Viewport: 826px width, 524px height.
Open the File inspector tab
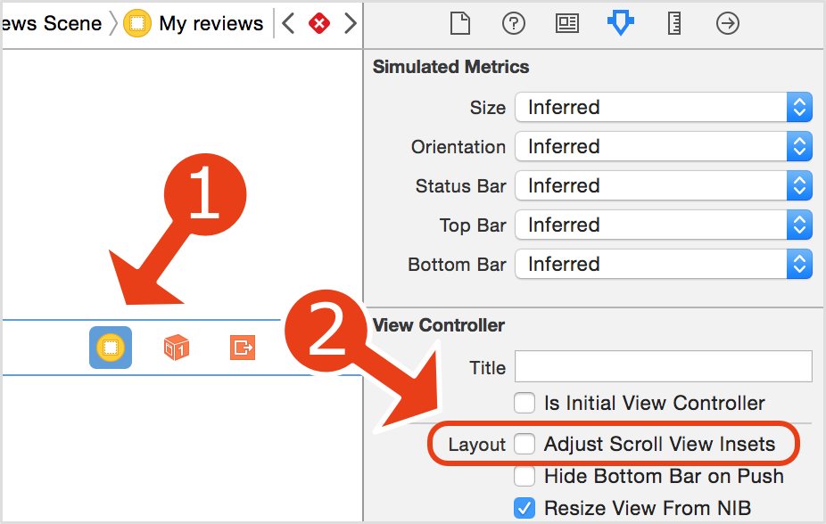[x=460, y=24]
